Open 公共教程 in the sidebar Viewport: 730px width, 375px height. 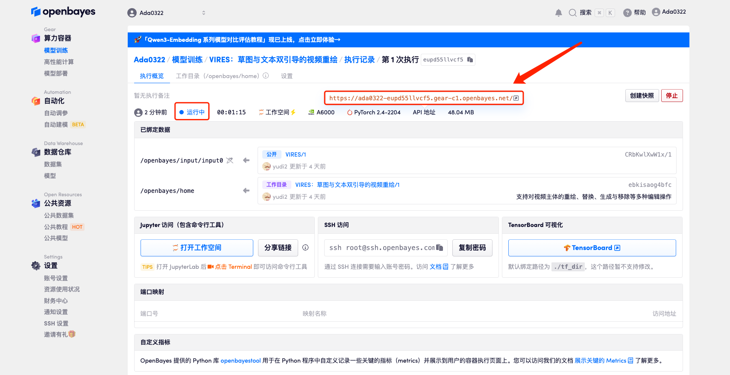pyautogui.click(x=56, y=227)
